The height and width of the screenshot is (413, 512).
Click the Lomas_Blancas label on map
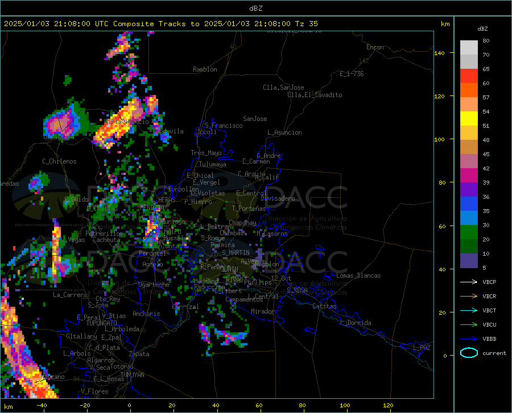click(358, 276)
